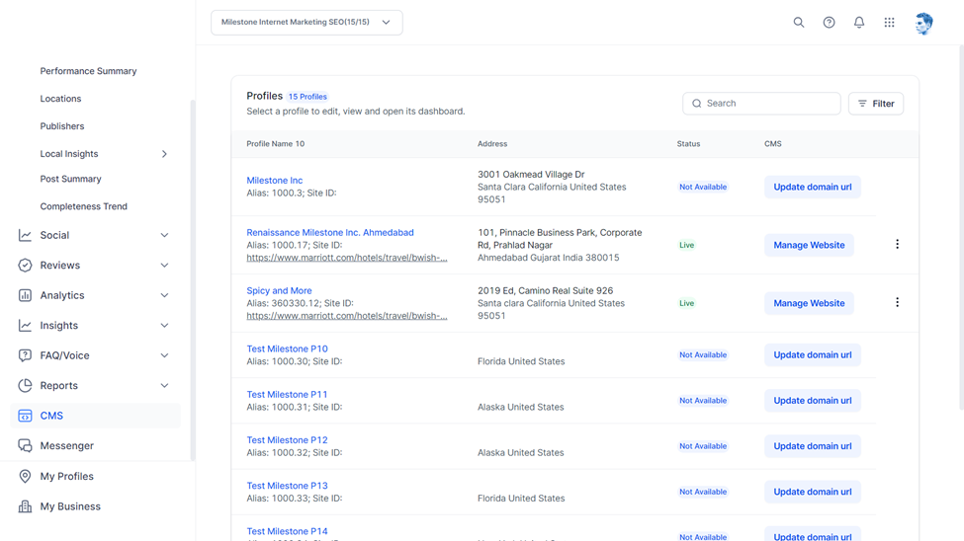Open marriott.com URL under Spicy and More
Image resolution: width=964 pixels, height=541 pixels.
tap(347, 316)
